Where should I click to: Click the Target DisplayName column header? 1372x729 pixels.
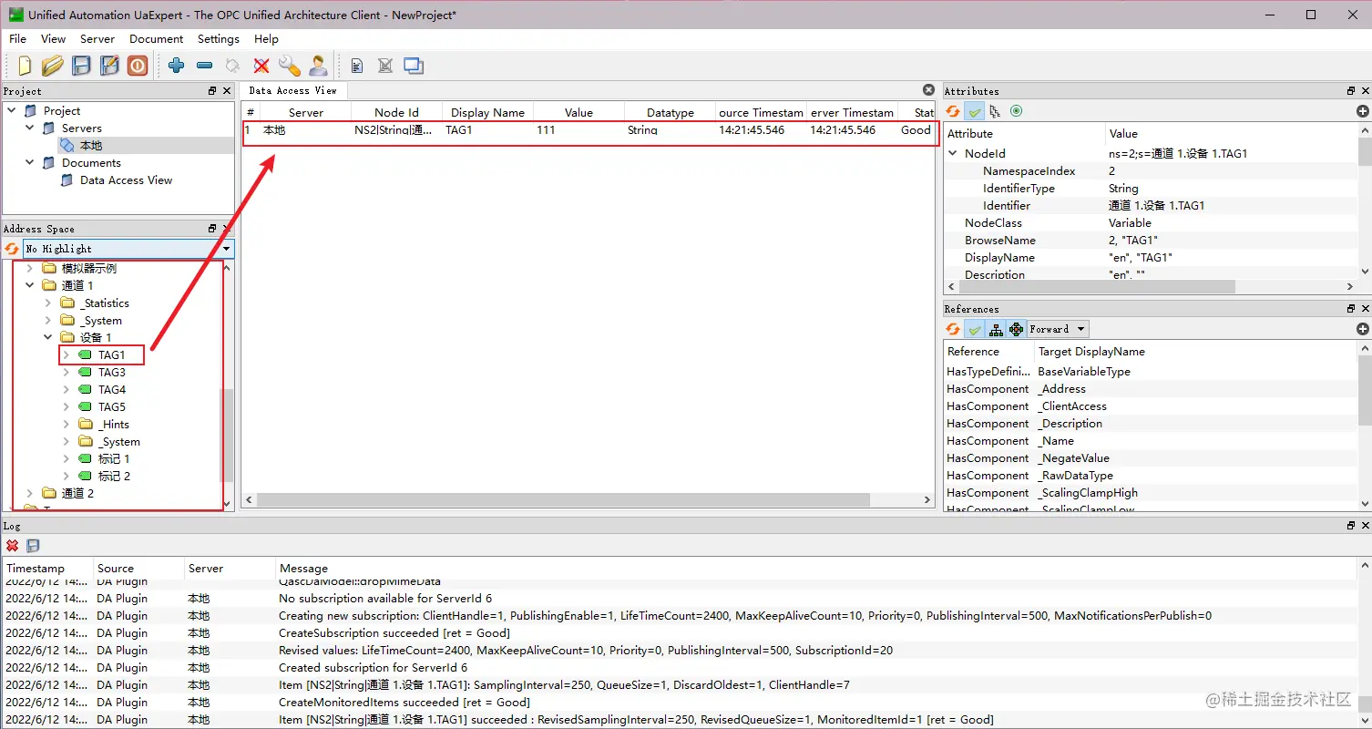tap(1196, 352)
